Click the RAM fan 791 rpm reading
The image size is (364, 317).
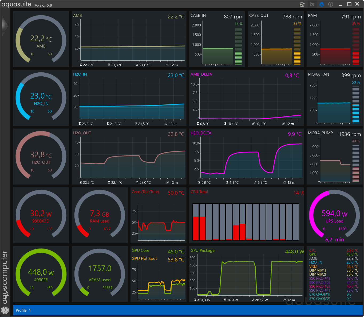[x=351, y=17]
